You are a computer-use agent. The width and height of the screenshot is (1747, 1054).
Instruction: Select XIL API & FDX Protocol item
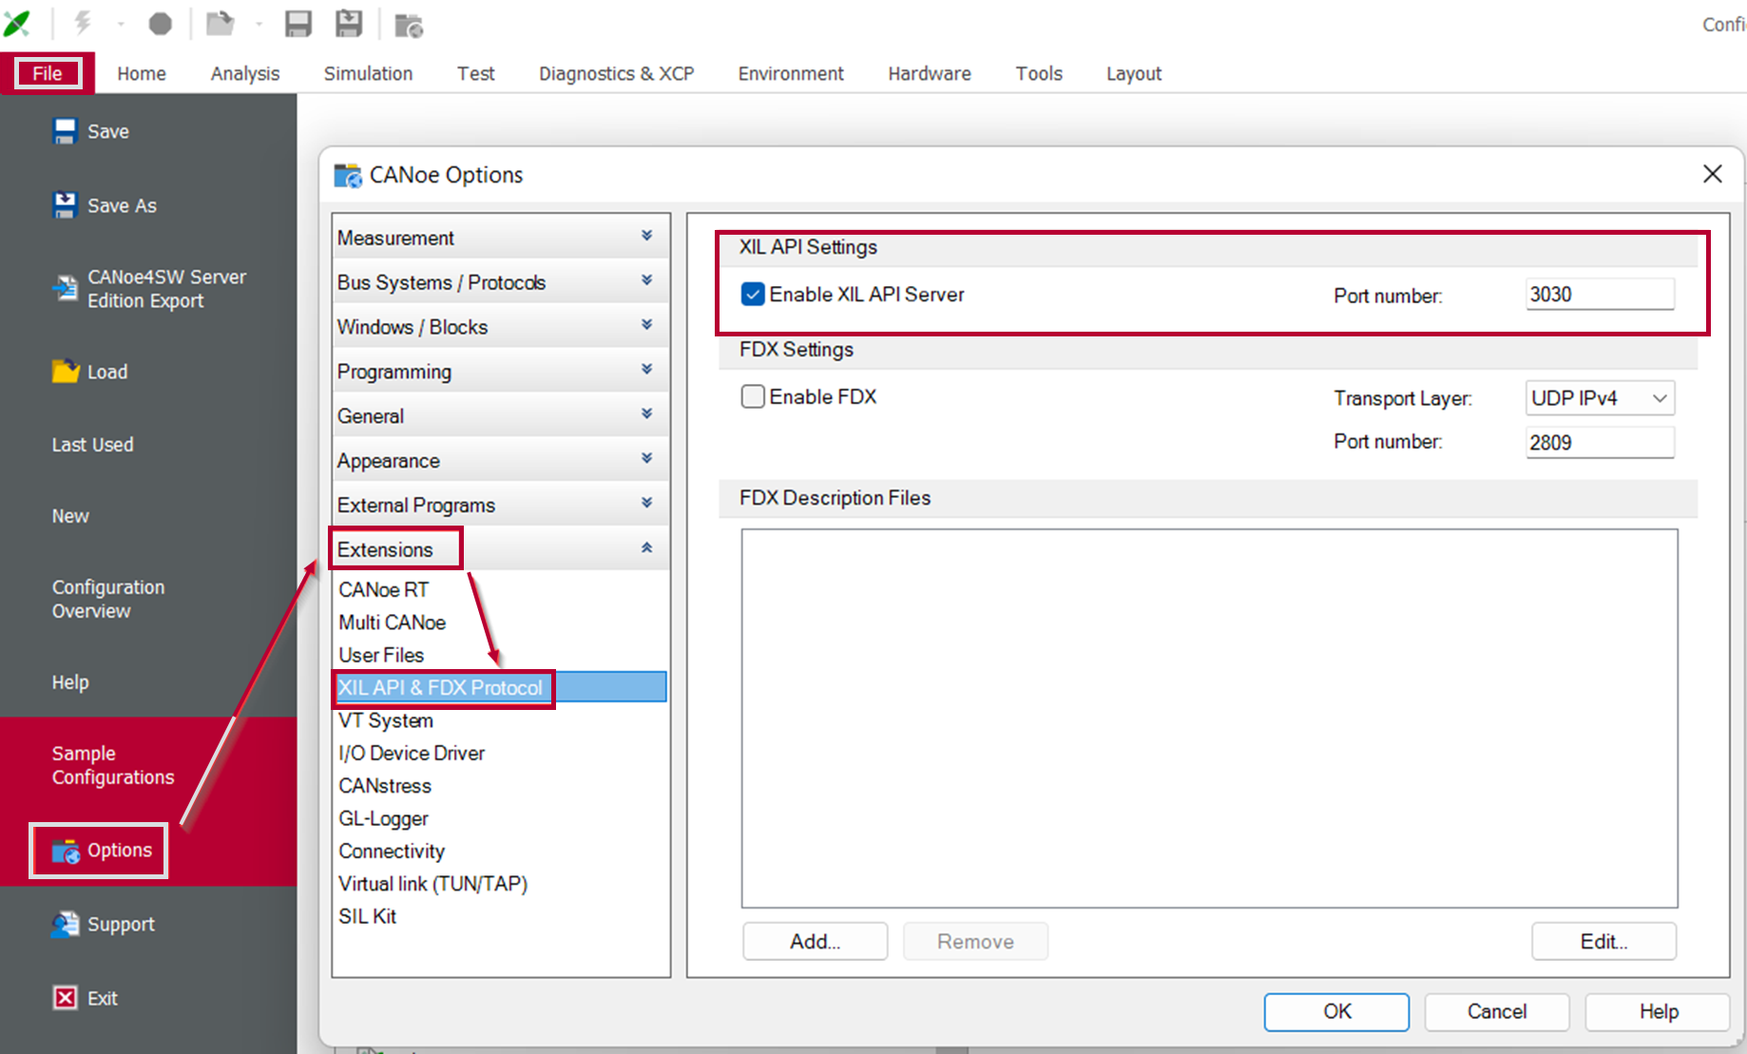(x=500, y=687)
